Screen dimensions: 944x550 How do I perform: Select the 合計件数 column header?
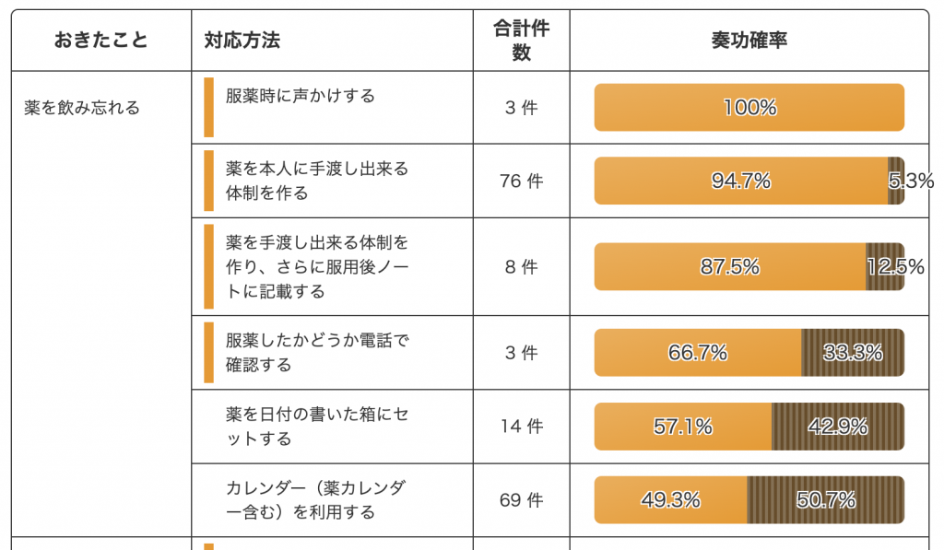[522, 41]
